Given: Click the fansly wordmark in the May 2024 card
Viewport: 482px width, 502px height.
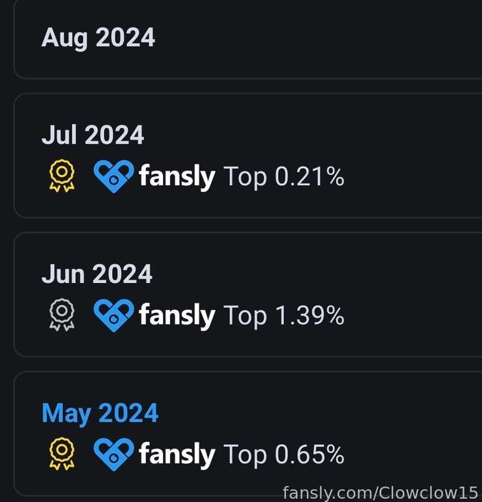Looking at the screenshot, I should (x=177, y=454).
